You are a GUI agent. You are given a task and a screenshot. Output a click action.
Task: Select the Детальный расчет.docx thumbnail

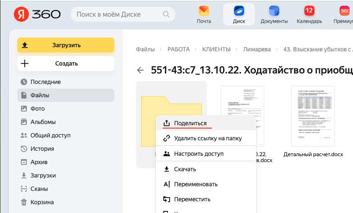point(313,116)
